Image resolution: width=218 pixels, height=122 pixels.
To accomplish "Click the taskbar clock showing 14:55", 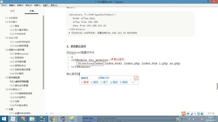I will click(x=211, y=119).
